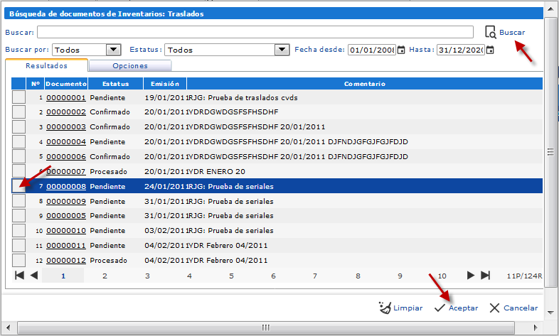The image size is (559, 336).
Task: Go to first results page
Action: 20,275
